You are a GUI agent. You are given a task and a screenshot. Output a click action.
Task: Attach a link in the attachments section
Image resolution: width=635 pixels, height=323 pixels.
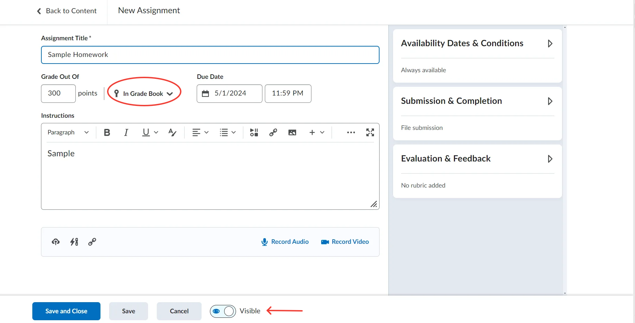(x=92, y=242)
